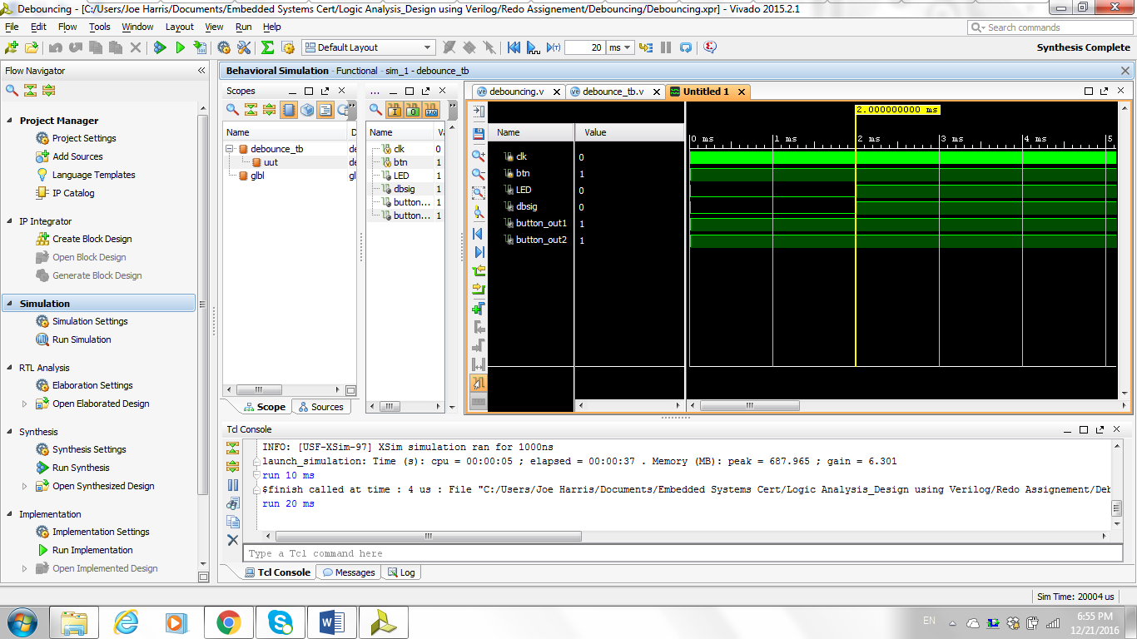This screenshot has width=1137, height=639.
Task: Click the Run All simulation icon
Action: tap(533, 47)
